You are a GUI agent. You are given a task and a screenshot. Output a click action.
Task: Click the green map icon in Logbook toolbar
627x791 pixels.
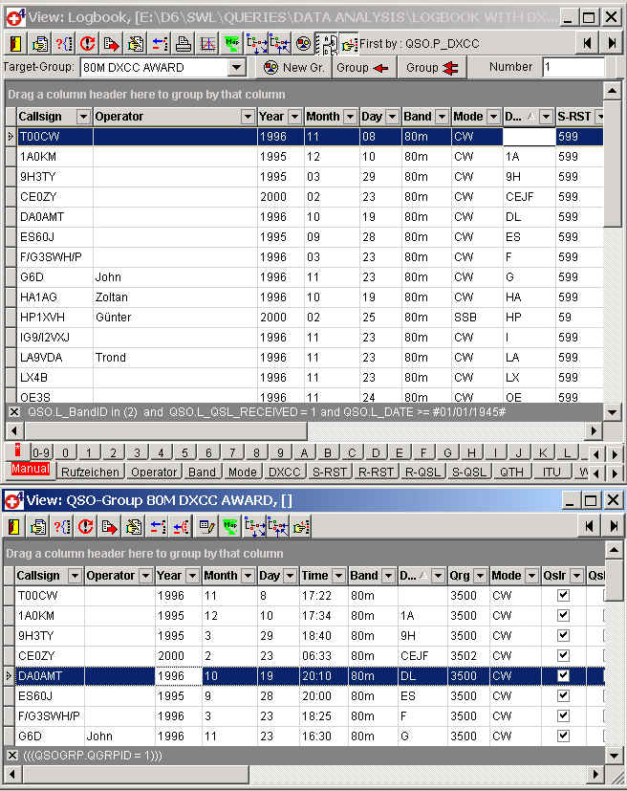click(x=231, y=43)
